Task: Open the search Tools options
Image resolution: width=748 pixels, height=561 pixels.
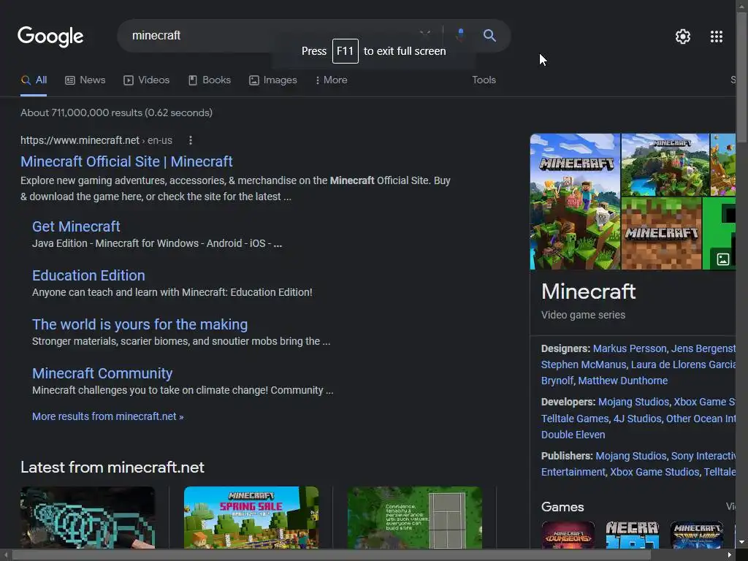Action: click(x=484, y=80)
